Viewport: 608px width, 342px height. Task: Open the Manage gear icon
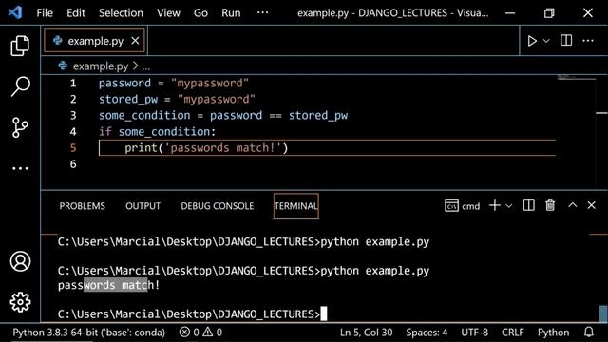coord(20,302)
